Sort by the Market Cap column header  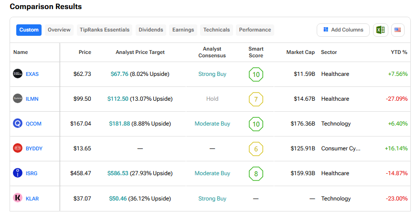(300, 52)
